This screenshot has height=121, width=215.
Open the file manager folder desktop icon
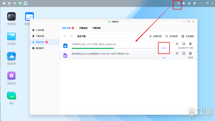12,37
